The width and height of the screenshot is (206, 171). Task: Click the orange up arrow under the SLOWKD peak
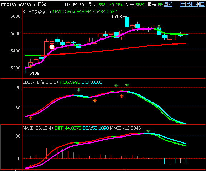click(121, 96)
